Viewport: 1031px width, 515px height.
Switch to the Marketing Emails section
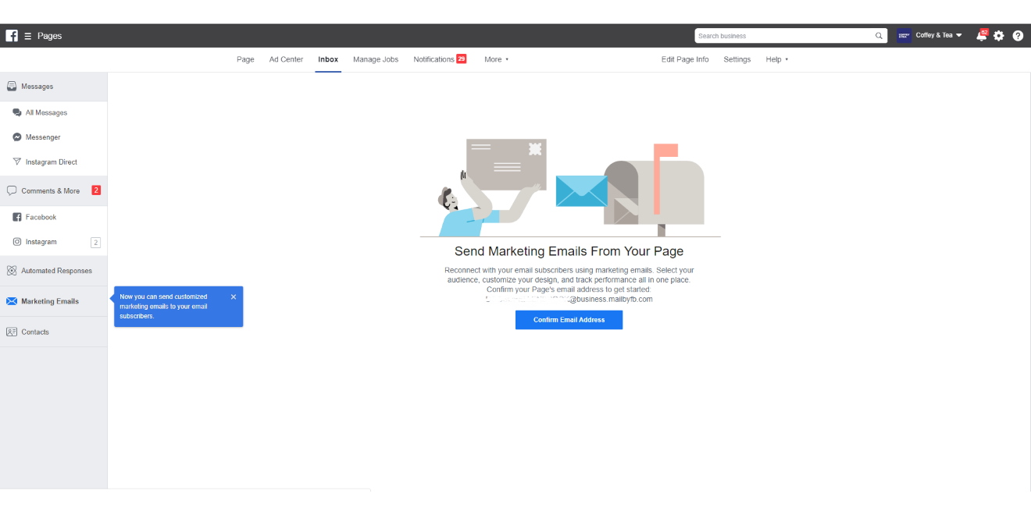click(48, 300)
